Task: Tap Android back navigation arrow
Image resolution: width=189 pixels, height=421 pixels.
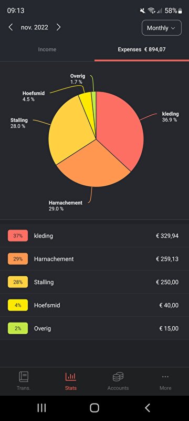Action: (147, 408)
